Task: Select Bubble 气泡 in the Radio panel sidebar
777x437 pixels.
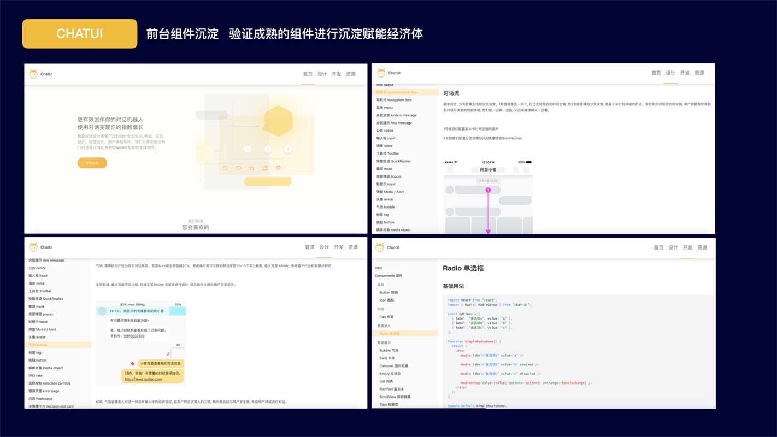Action: pos(389,350)
